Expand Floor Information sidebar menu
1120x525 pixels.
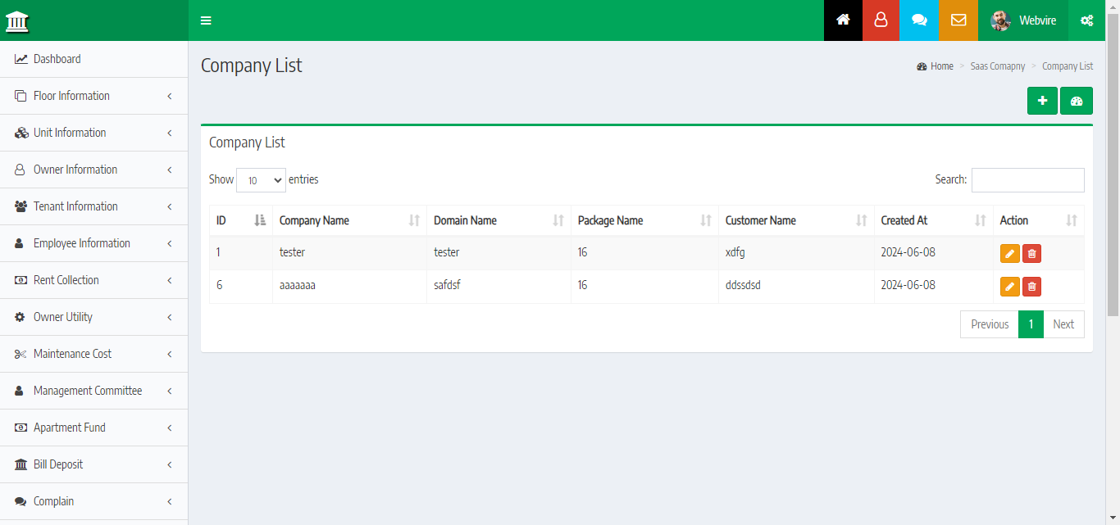tap(93, 96)
